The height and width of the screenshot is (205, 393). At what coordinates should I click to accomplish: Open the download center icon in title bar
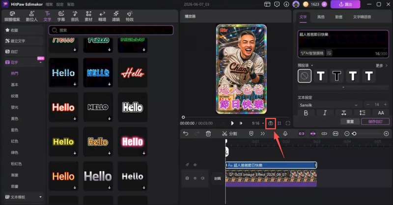click(x=286, y=4)
